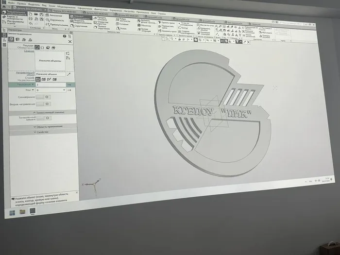Open the Моделирование menu

[66, 7]
